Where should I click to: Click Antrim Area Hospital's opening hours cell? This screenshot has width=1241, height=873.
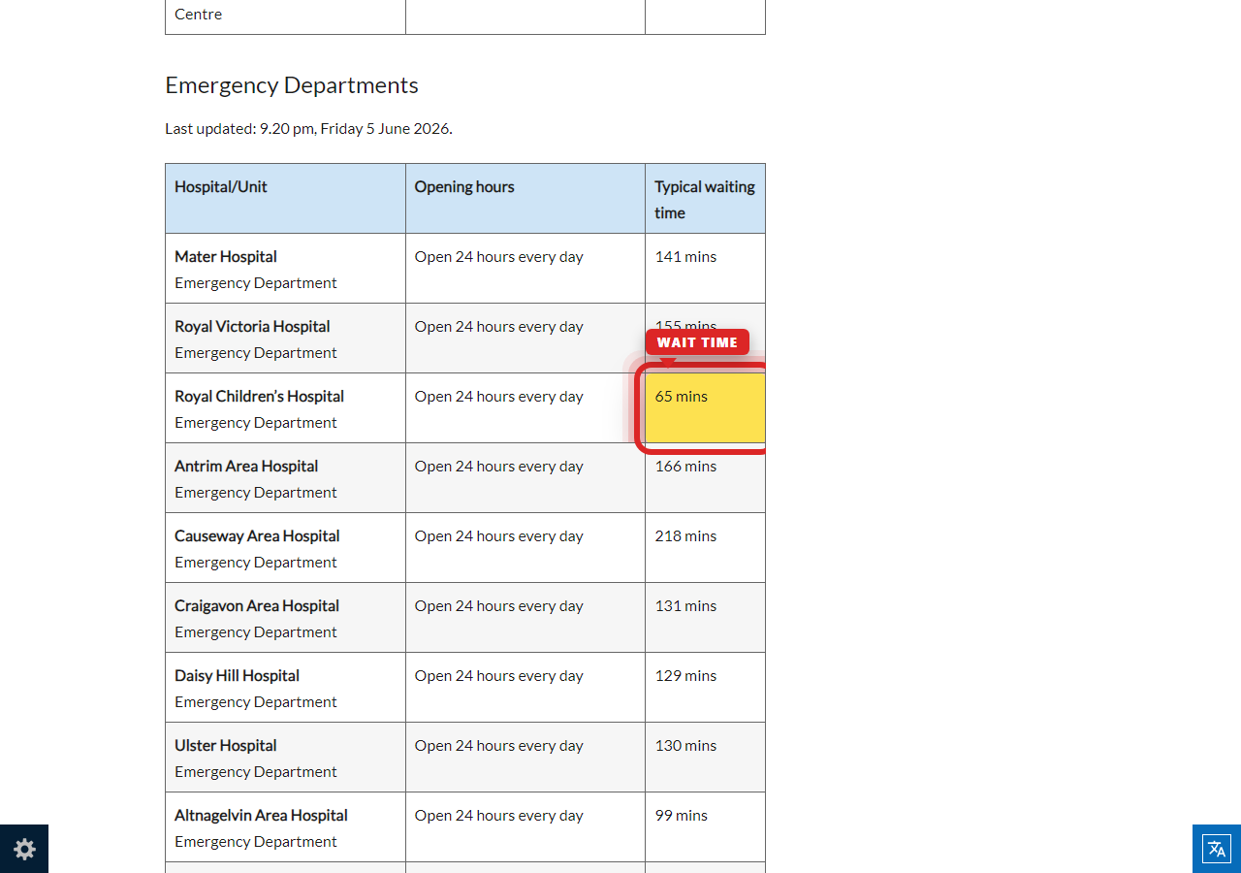[525, 477]
